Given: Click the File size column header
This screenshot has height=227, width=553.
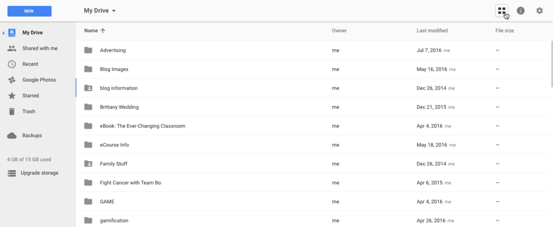Looking at the screenshot, I should [x=504, y=31].
